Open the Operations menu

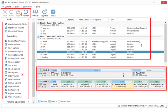(27, 7)
